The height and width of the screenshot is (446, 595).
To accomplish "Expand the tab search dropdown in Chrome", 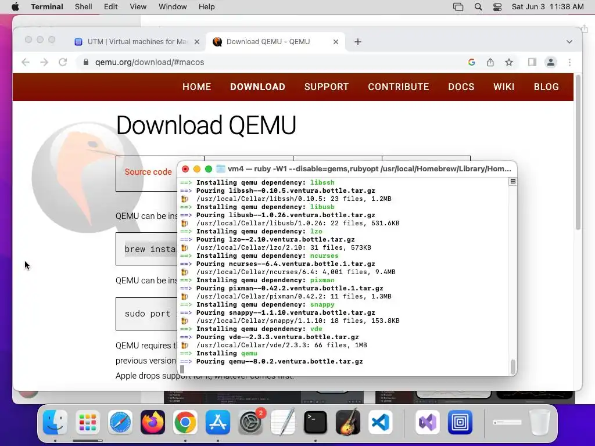I will point(569,42).
